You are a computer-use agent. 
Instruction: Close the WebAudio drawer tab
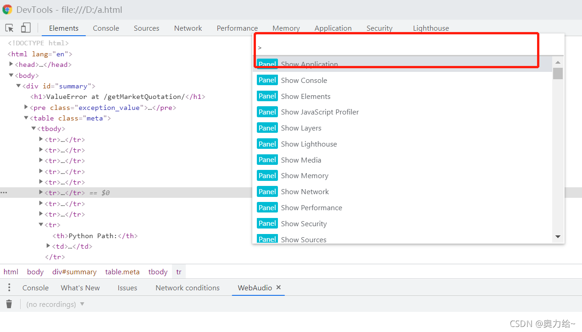(278, 288)
